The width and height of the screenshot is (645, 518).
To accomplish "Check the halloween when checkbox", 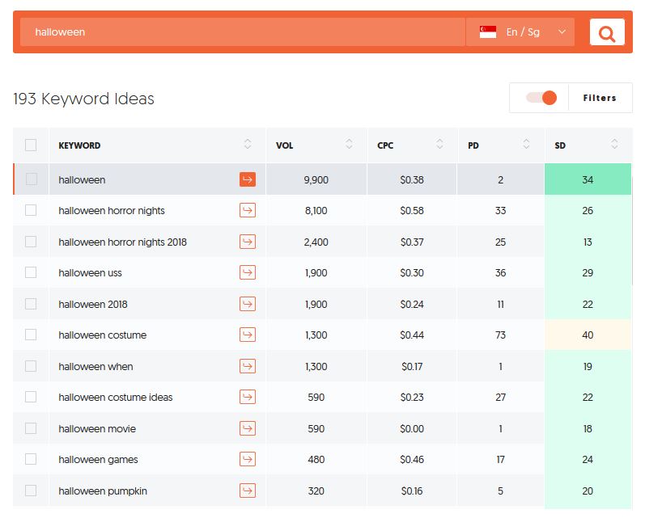I will [31, 366].
